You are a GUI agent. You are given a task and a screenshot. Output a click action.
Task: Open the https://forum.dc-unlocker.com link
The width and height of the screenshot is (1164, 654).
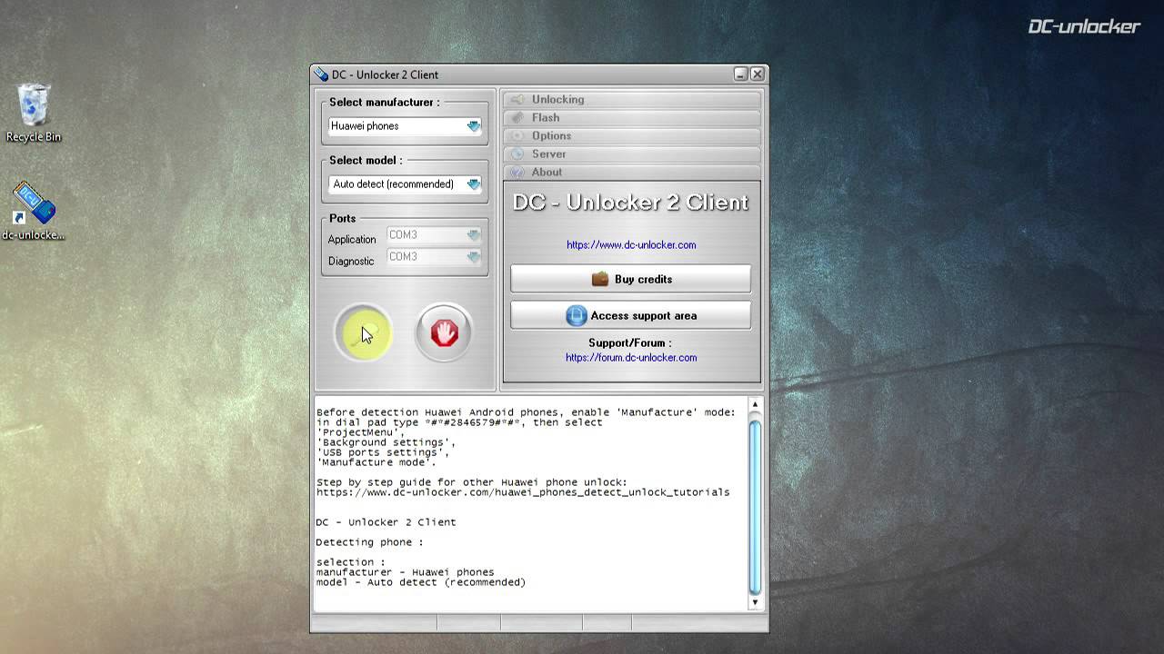[631, 357]
